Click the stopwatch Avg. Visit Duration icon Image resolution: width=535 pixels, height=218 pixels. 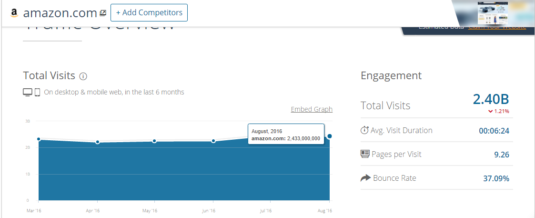[x=365, y=130]
